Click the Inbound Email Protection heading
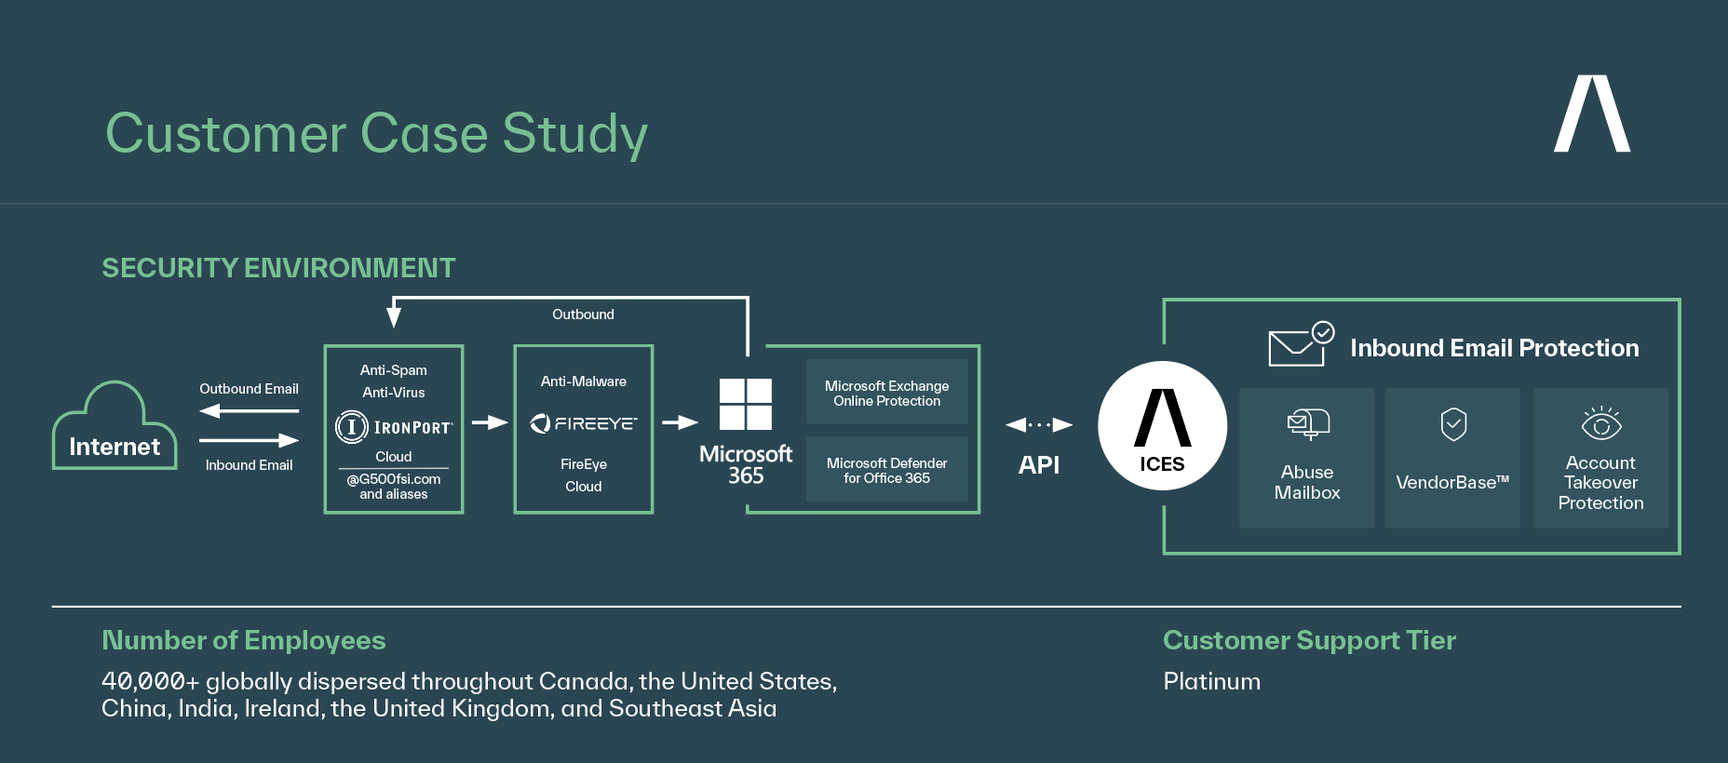 click(1494, 348)
